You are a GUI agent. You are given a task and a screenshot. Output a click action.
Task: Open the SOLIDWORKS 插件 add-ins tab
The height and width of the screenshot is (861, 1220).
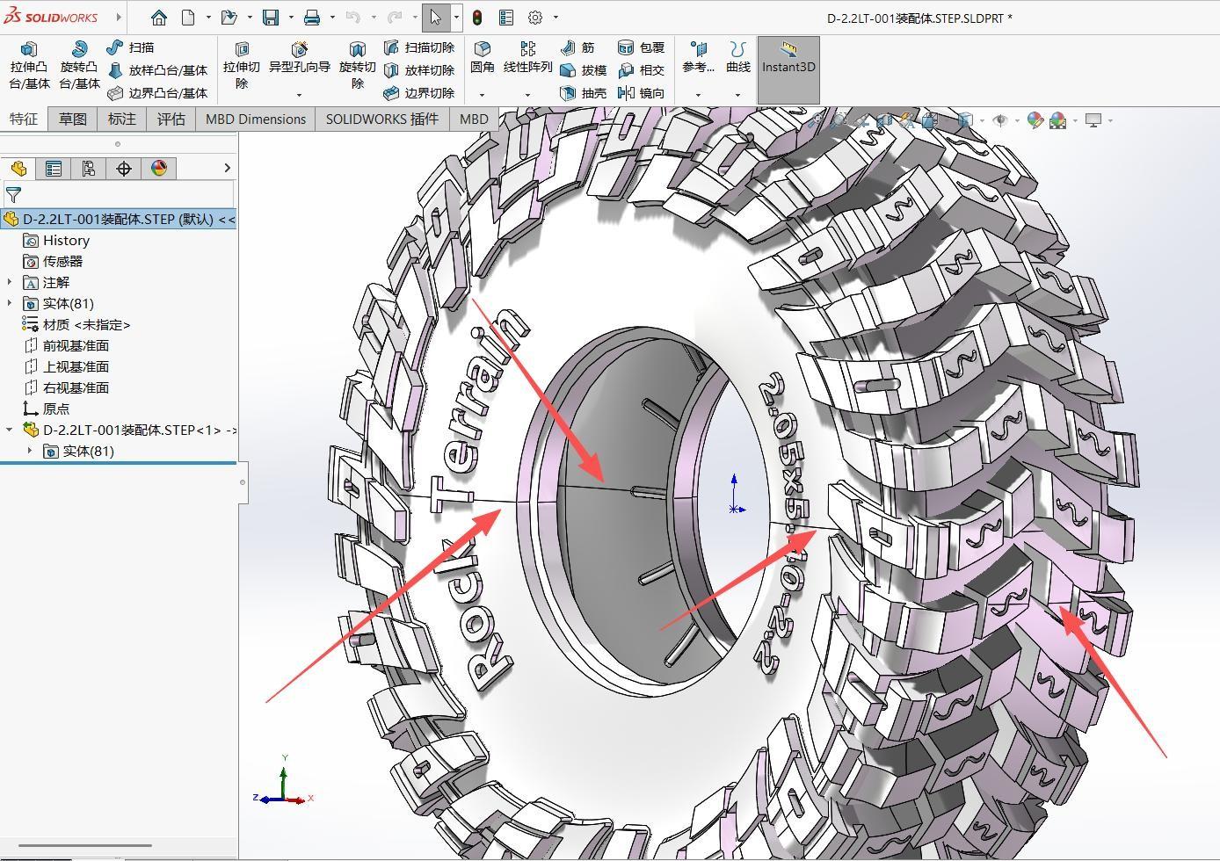pyautogui.click(x=382, y=119)
